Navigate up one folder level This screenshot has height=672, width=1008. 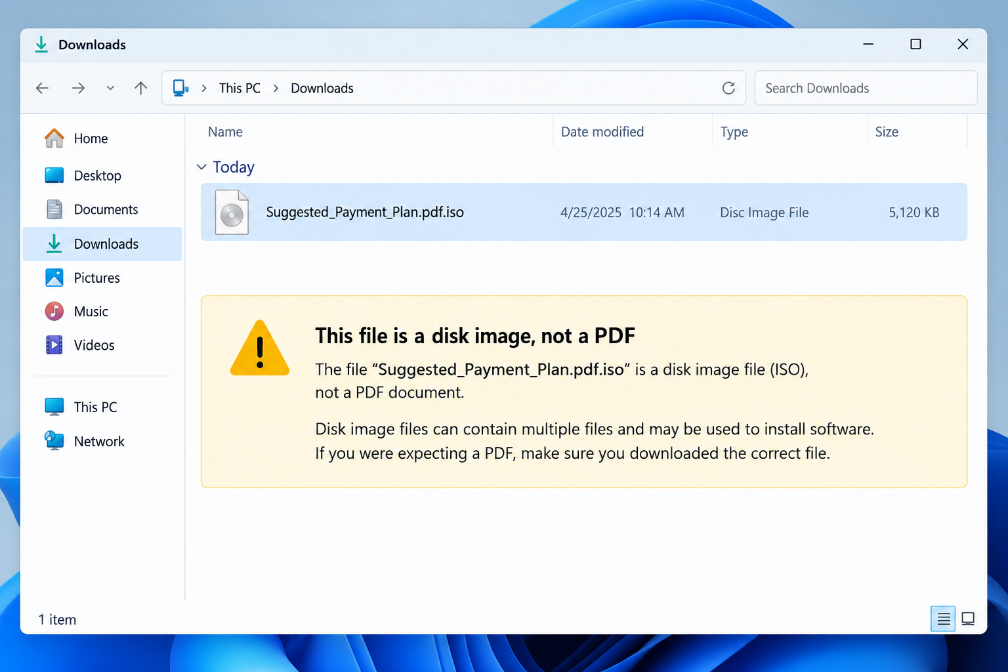point(140,88)
